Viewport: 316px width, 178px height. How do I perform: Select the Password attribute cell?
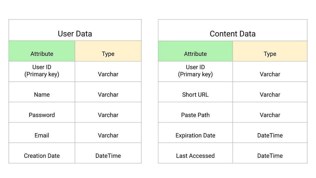(x=42, y=115)
